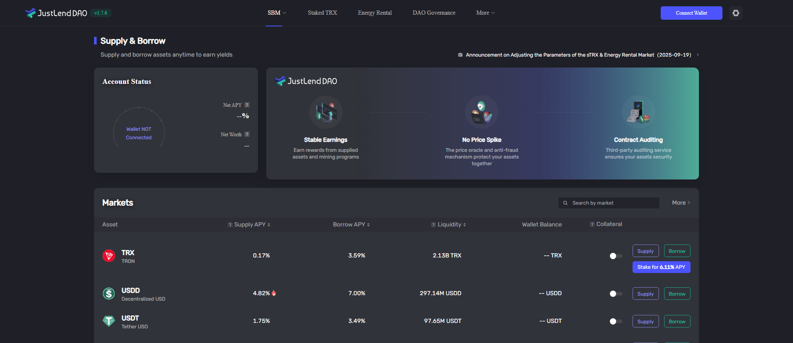793x343 pixels.
Task: Click the Decentralized USD asset subtitle
Action: point(143,299)
